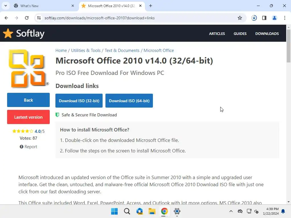Click the Report link
The image size is (291, 218).
click(x=28, y=147)
